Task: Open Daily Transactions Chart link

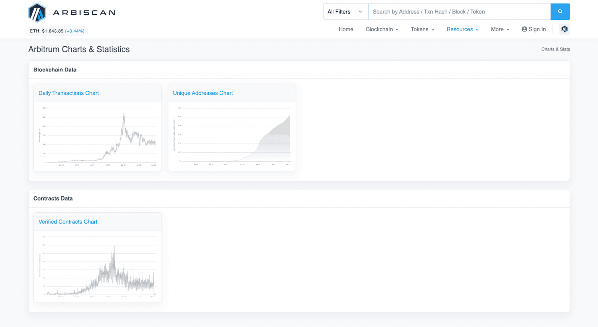Action: 68,93
